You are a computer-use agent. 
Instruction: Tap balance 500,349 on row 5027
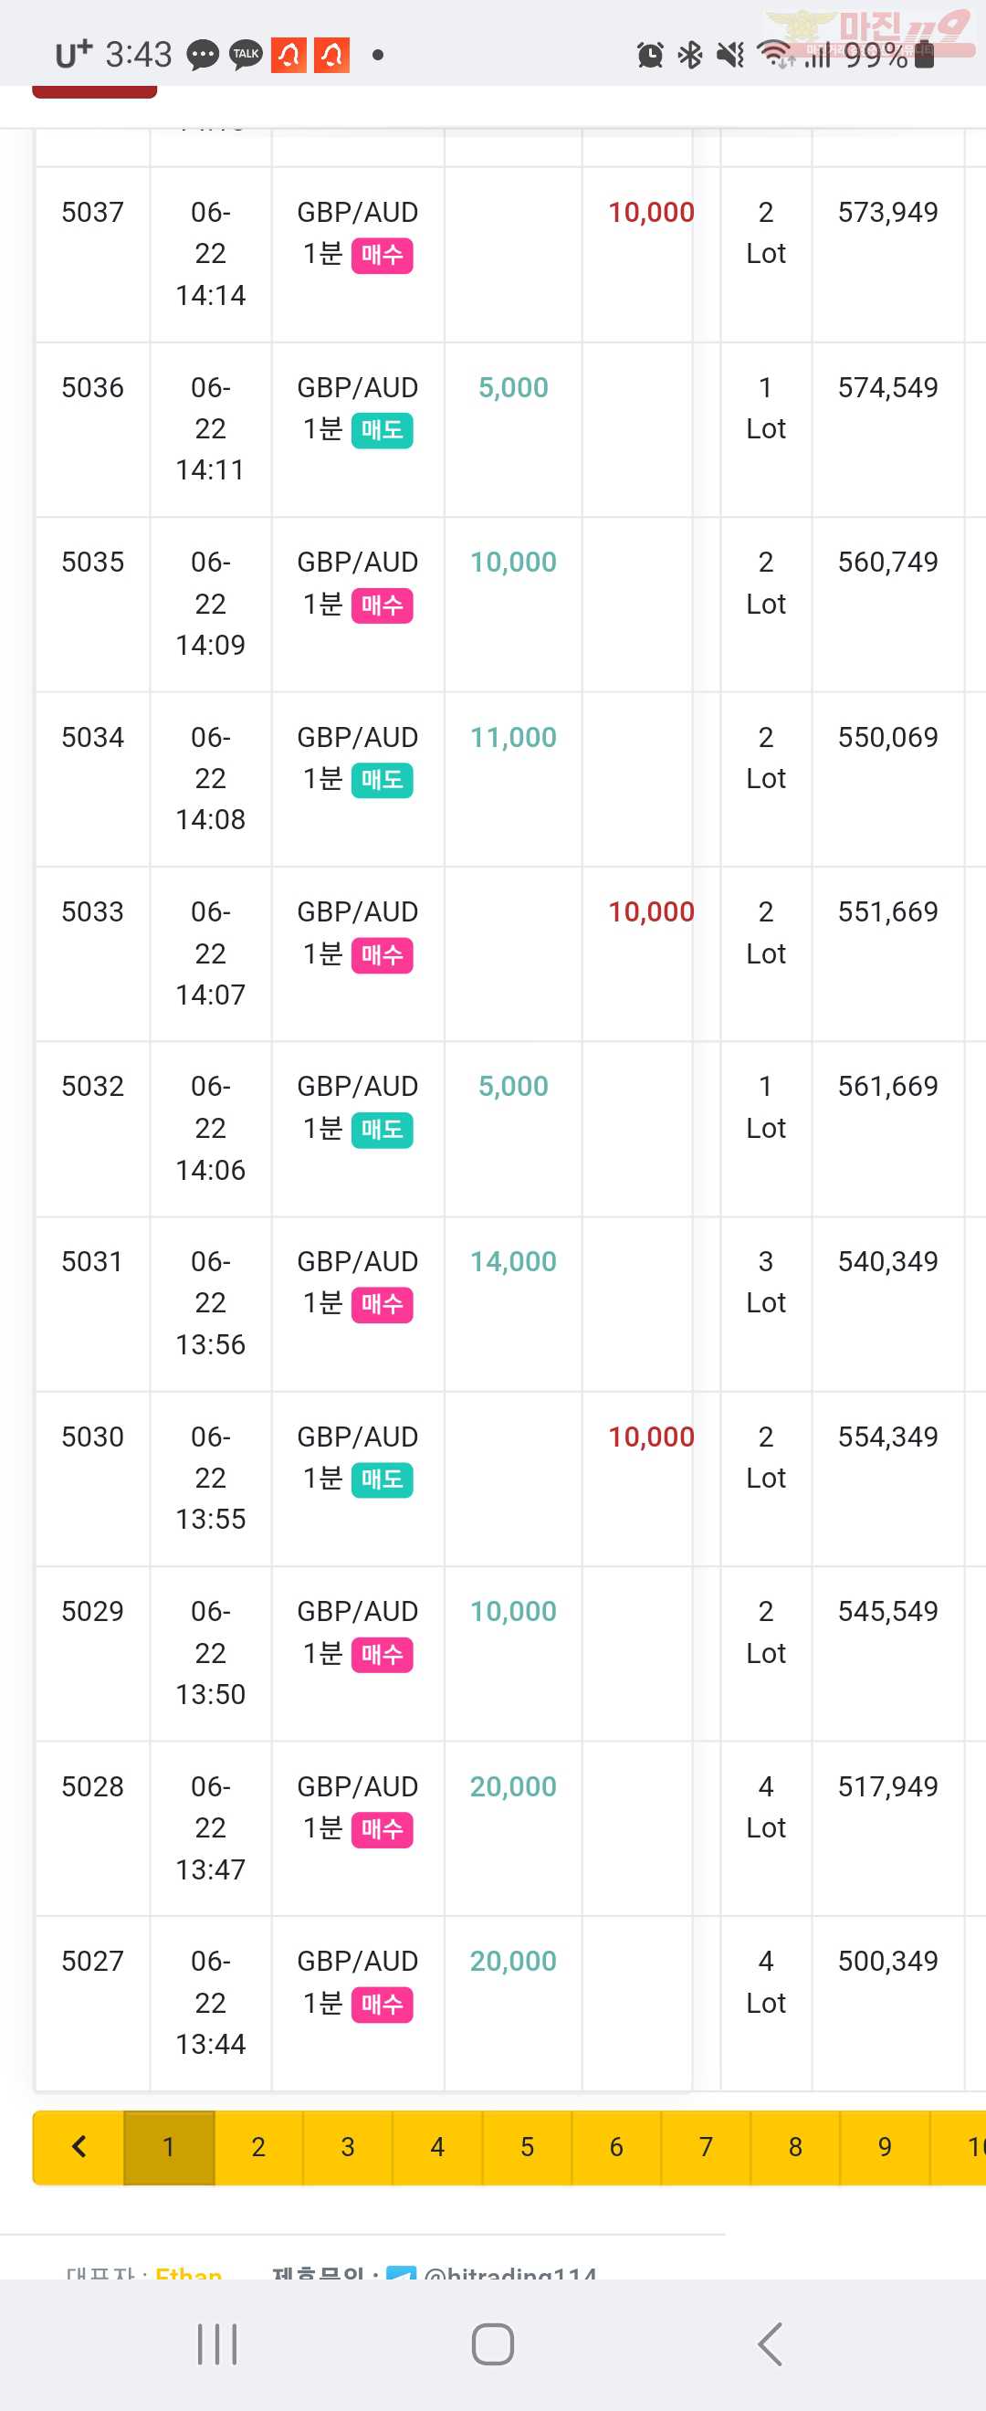[x=887, y=1961]
